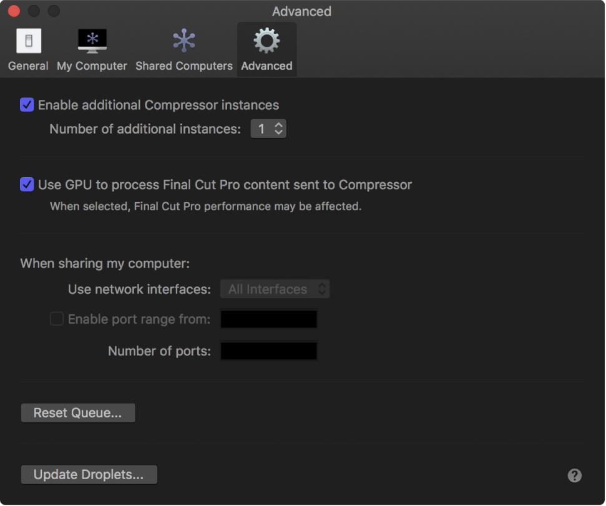Focus the Number of ports field
606x506 pixels.
tap(269, 351)
